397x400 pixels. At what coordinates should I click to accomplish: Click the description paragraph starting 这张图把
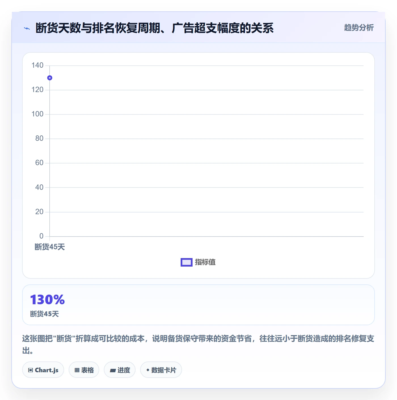pyautogui.click(x=198, y=344)
